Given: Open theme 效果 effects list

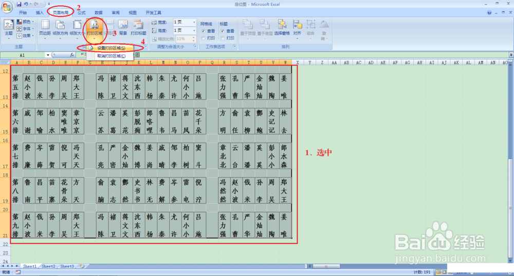Looking at the screenshot, I should 25,35.
